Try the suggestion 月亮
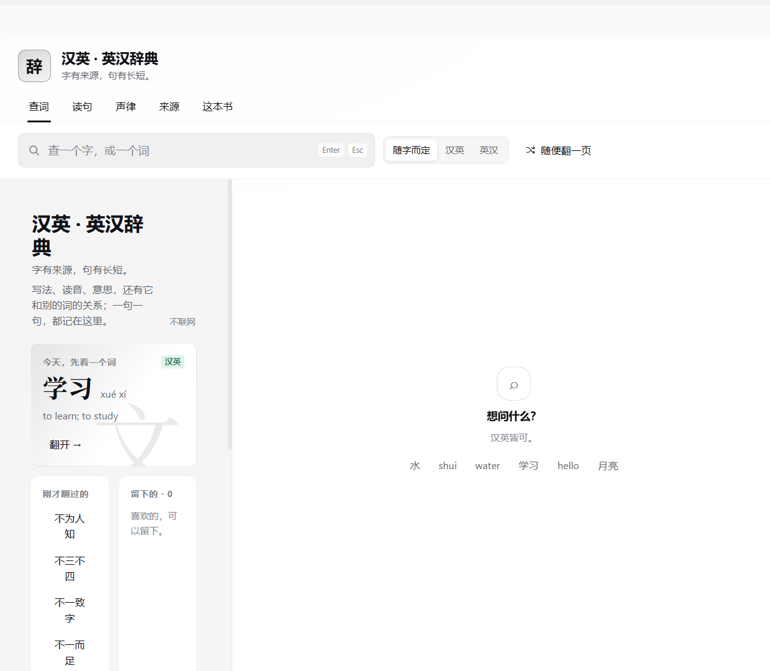The height and width of the screenshot is (671, 770). pos(608,466)
